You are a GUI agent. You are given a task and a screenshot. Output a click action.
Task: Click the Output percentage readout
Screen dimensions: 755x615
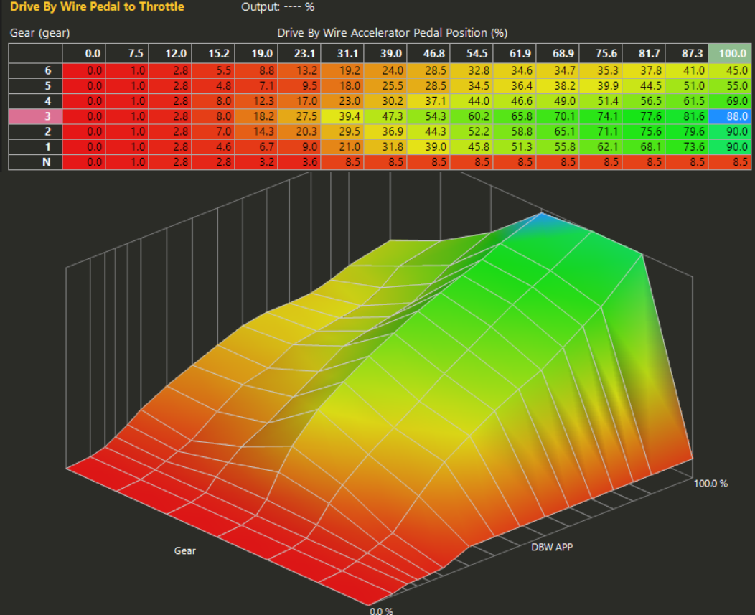tap(277, 7)
